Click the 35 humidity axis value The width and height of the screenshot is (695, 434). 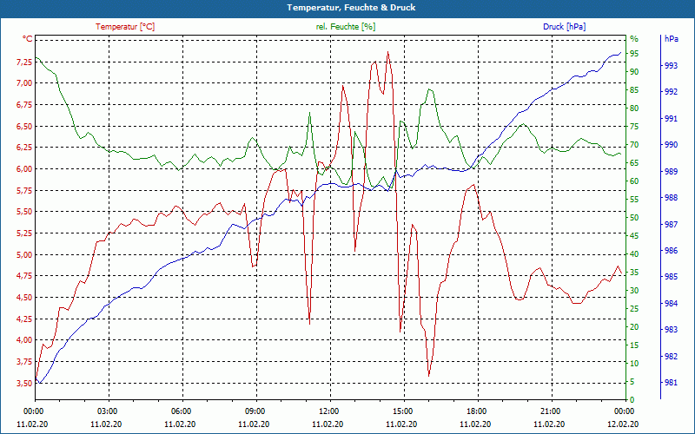coord(634,273)
